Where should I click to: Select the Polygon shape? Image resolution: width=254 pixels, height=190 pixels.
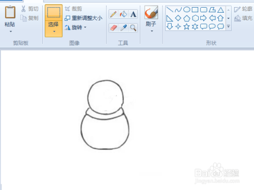(x=212, y=10)
